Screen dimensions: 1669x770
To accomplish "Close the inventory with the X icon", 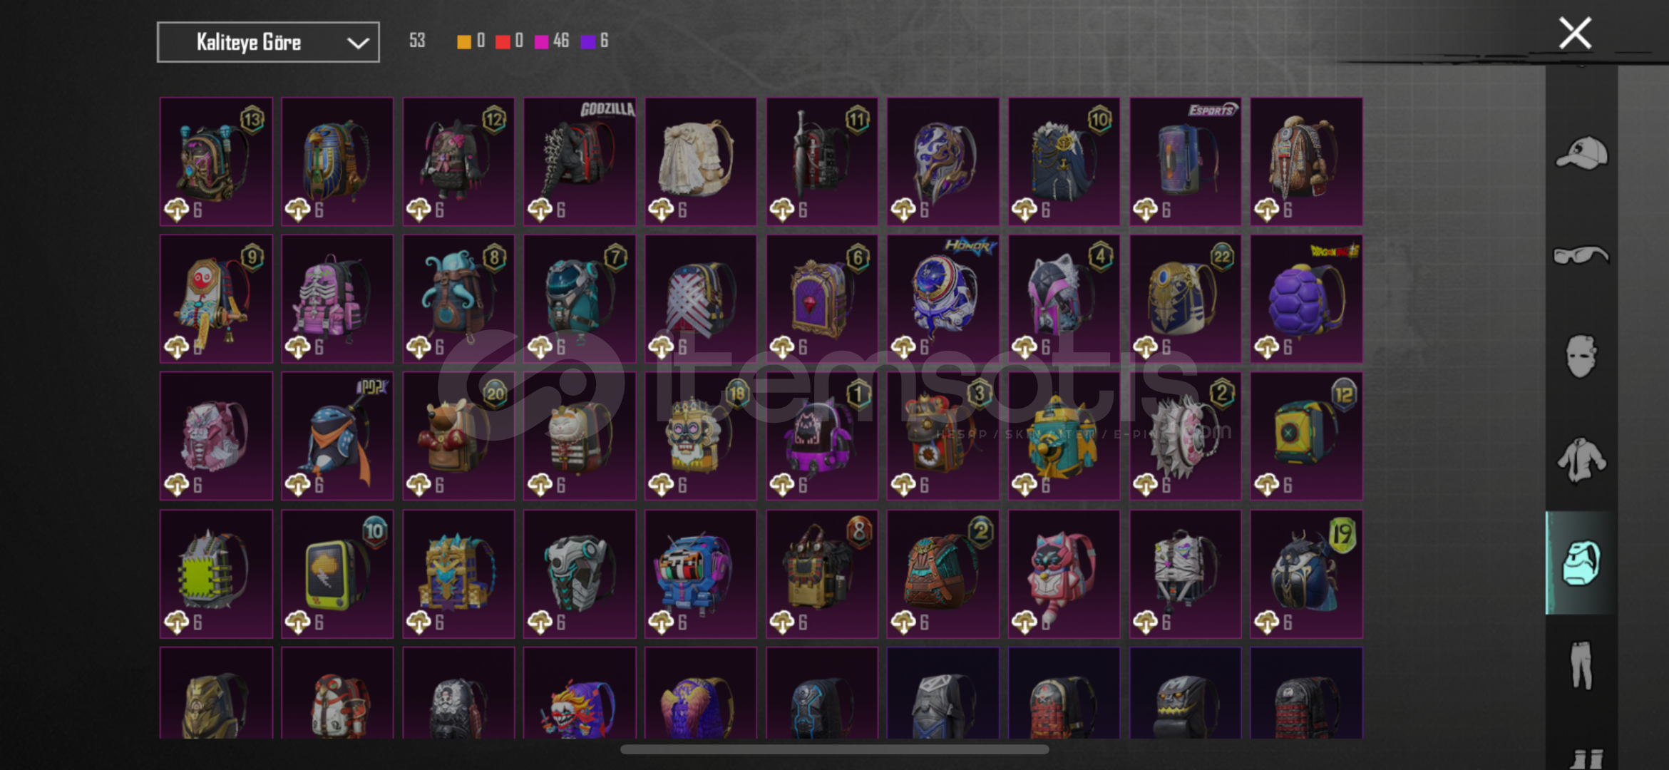I will point(1575,33).
